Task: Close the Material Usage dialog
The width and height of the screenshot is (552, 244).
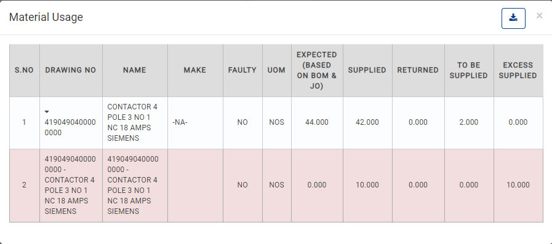Action: 539,15
